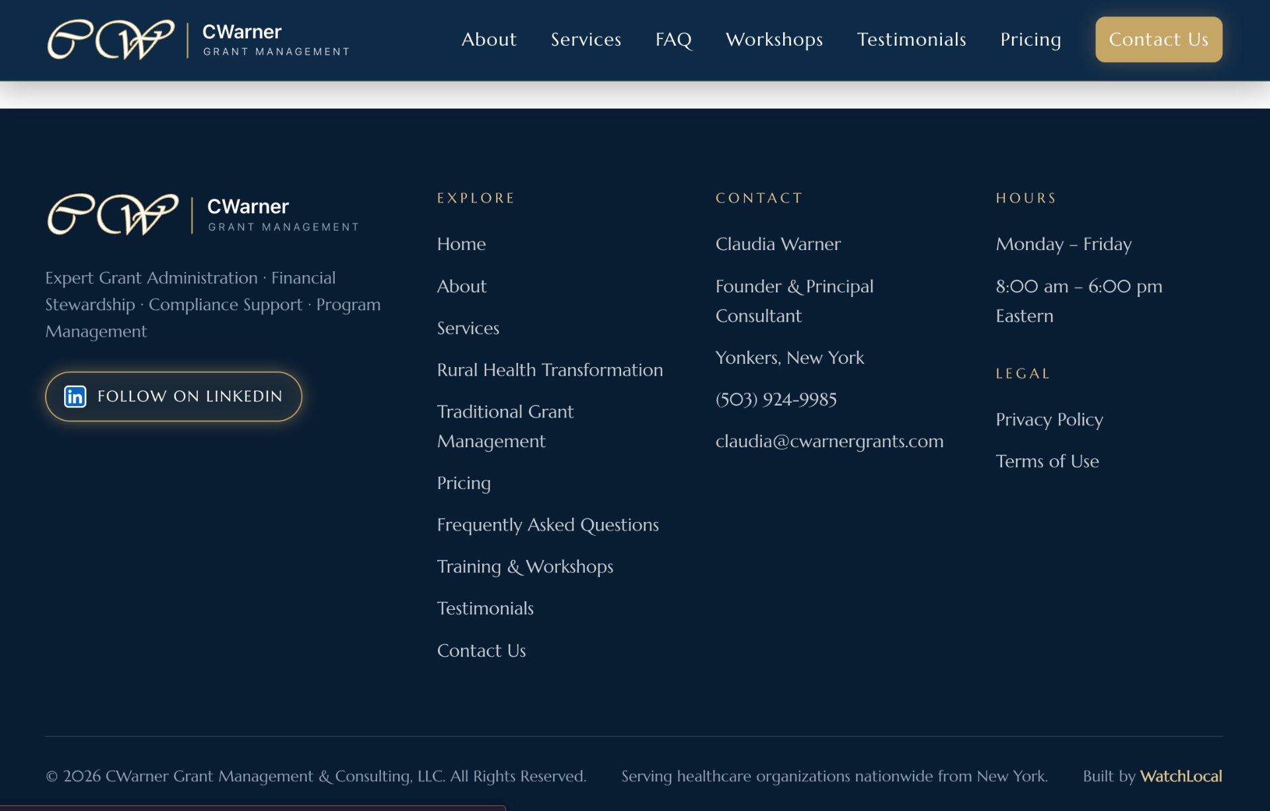
Task: Click the EXPLORE column heading
Action: [476, 198]
